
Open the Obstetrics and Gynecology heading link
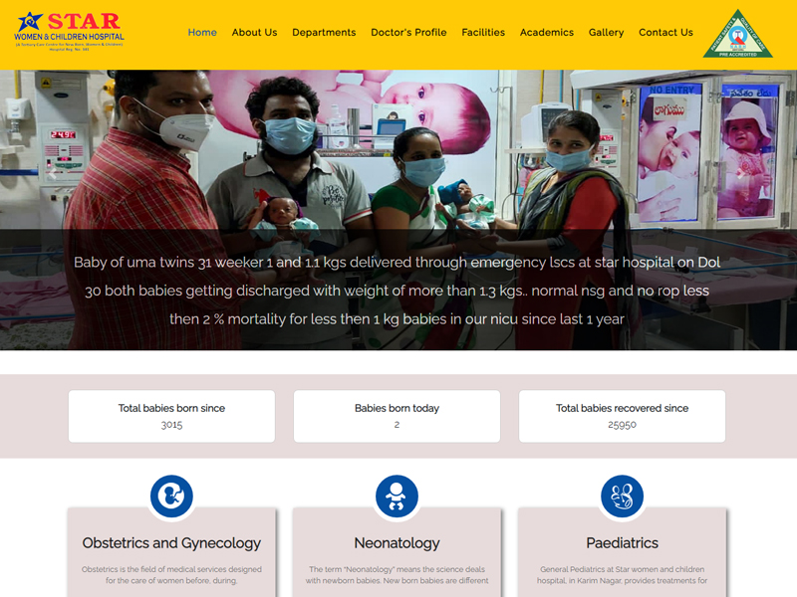(171, 543)
